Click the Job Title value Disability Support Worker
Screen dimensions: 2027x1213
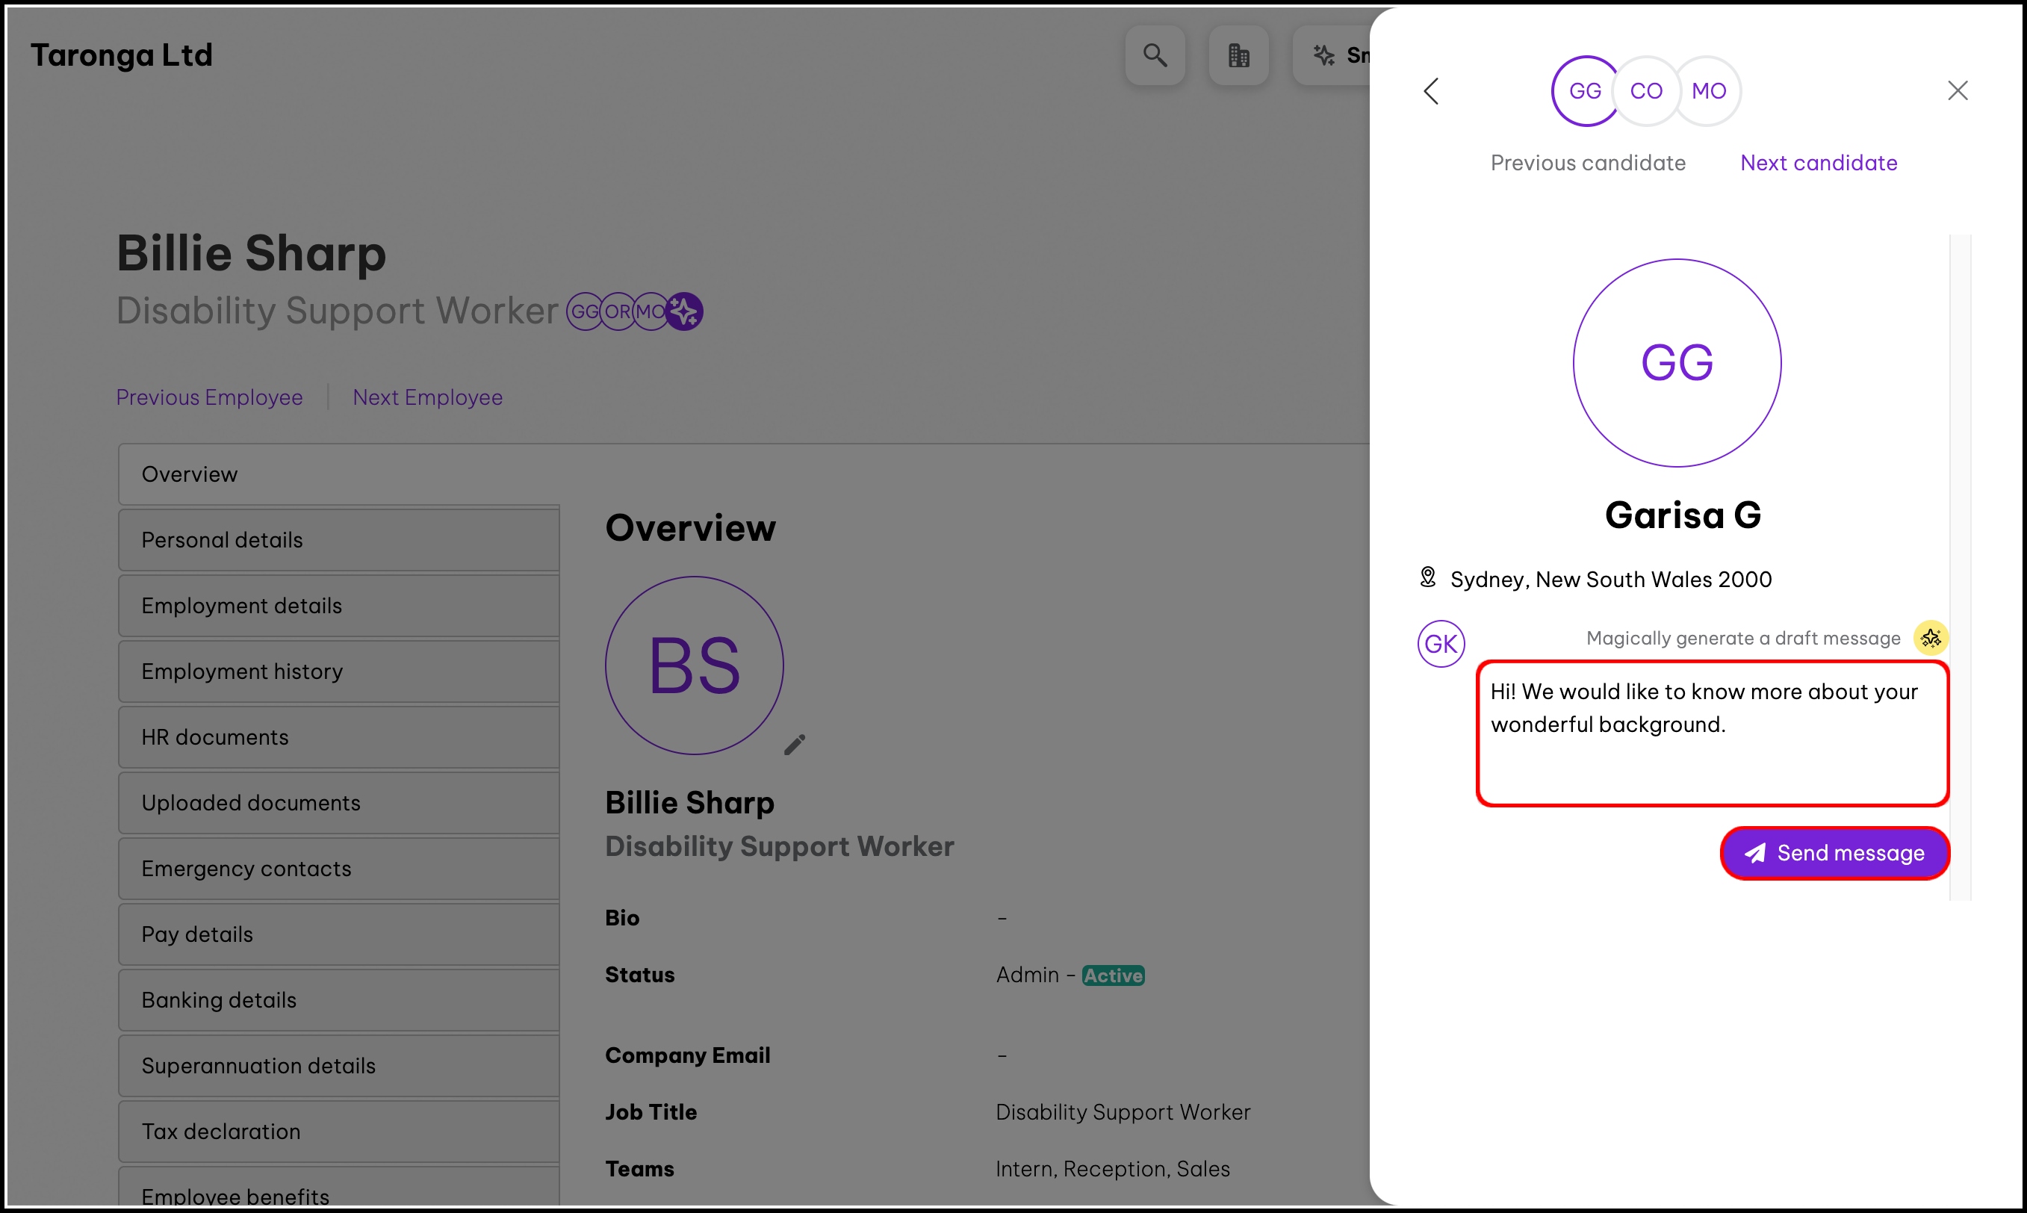pos(1123,1111)
